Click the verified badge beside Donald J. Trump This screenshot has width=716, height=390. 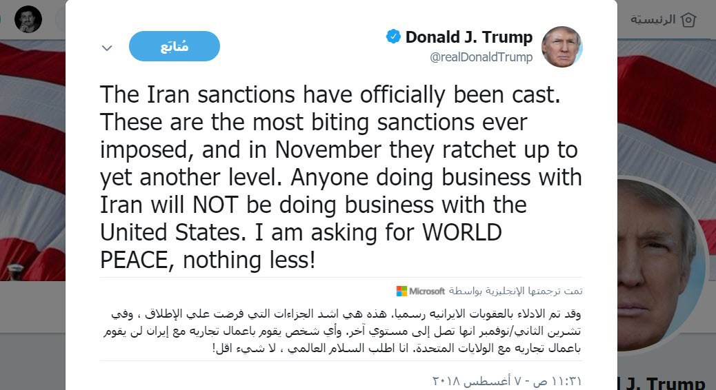click(x=393, y=37)
